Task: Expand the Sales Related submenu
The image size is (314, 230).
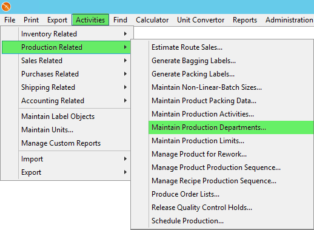Action: 66,61
